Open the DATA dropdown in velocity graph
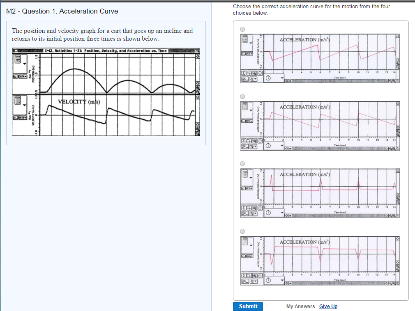The image size is (415, 311). point(23,118)
